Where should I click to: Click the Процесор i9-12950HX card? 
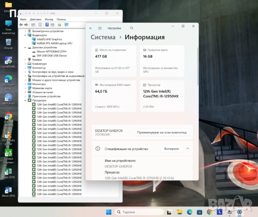pyautogui.click(x=162, y=96)
